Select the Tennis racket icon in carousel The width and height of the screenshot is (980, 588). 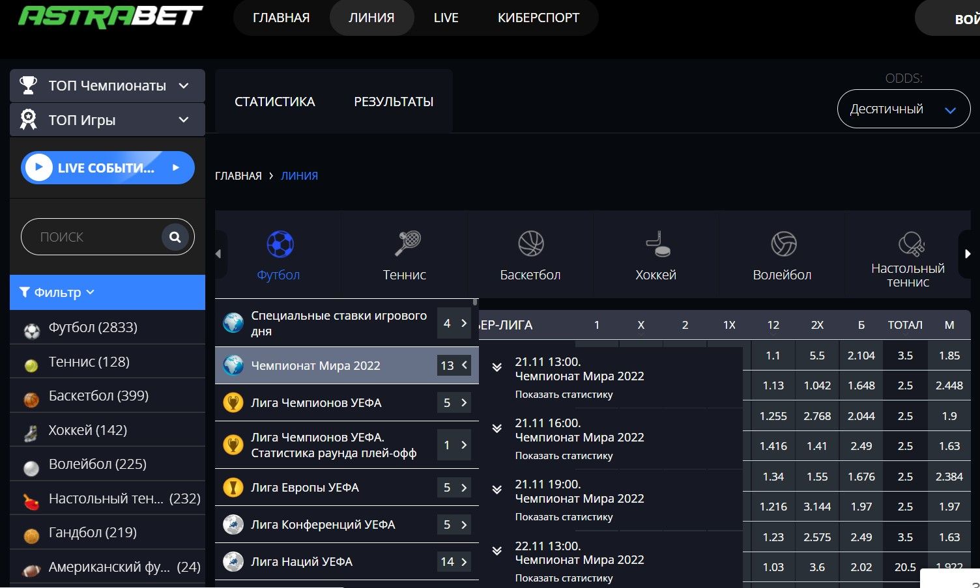407,244
